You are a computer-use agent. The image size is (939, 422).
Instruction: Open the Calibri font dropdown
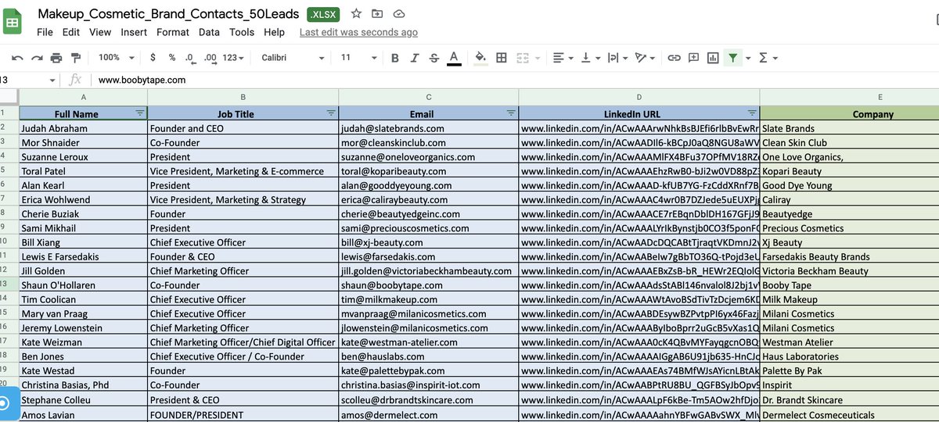click(x=293, y=58)
